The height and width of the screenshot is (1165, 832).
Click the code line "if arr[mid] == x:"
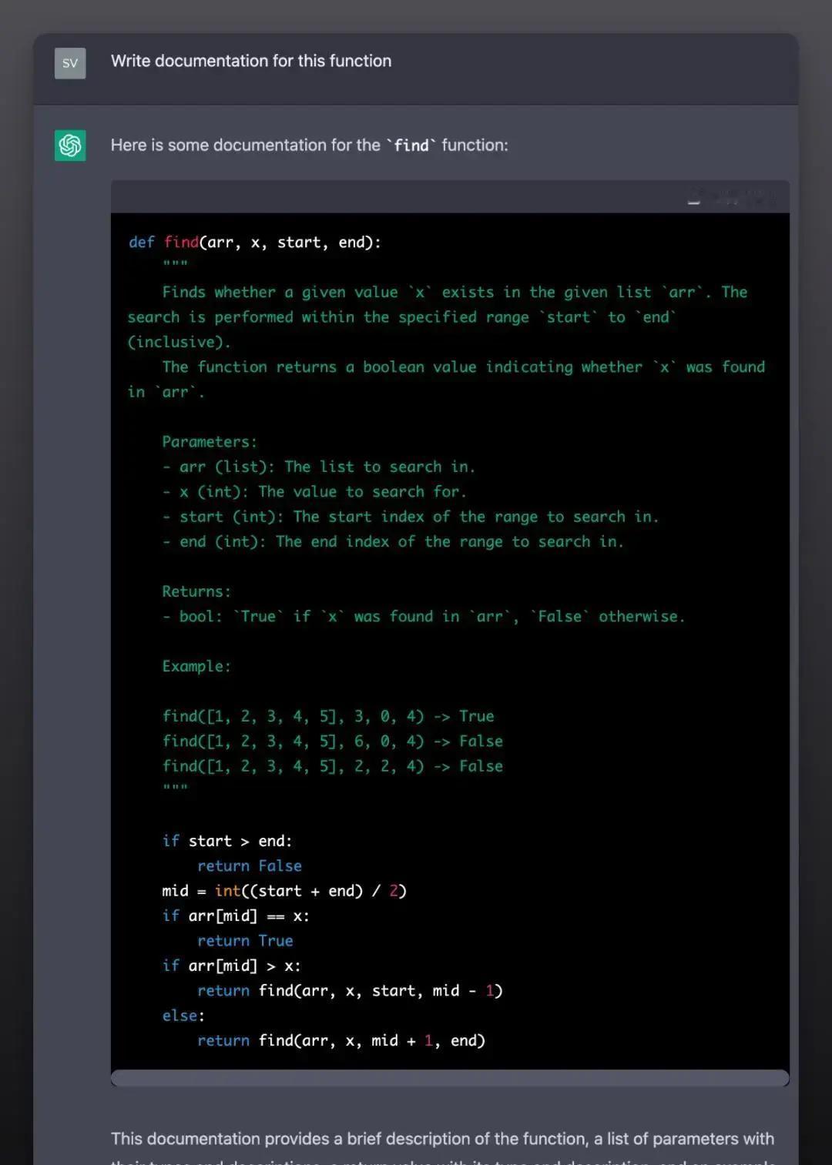236,916
